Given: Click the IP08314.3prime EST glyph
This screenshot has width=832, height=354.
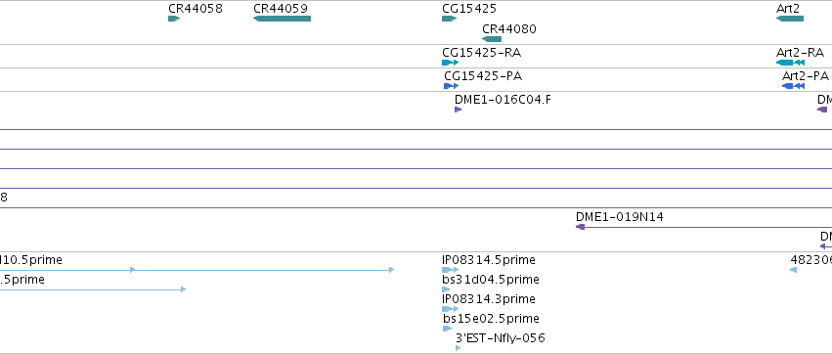Looking at the screenshot, I should 450,309.
